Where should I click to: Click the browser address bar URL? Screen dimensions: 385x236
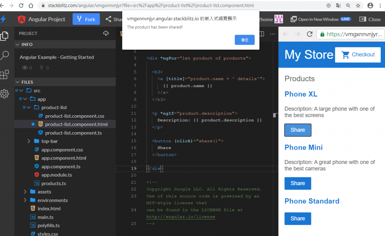pyautogui.click(x=151, y=5)
